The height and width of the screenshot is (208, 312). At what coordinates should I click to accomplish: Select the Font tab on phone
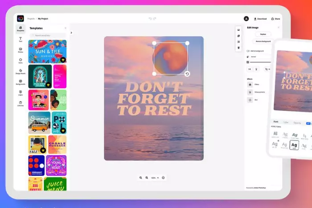click(276, 122)
